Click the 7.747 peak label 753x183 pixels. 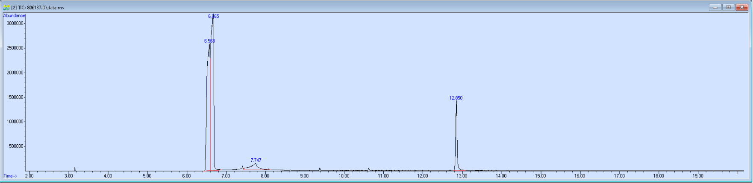click(256, 160)
